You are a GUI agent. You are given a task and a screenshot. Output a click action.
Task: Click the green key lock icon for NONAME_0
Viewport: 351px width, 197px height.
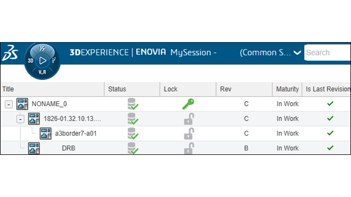[x=188, y=104]
